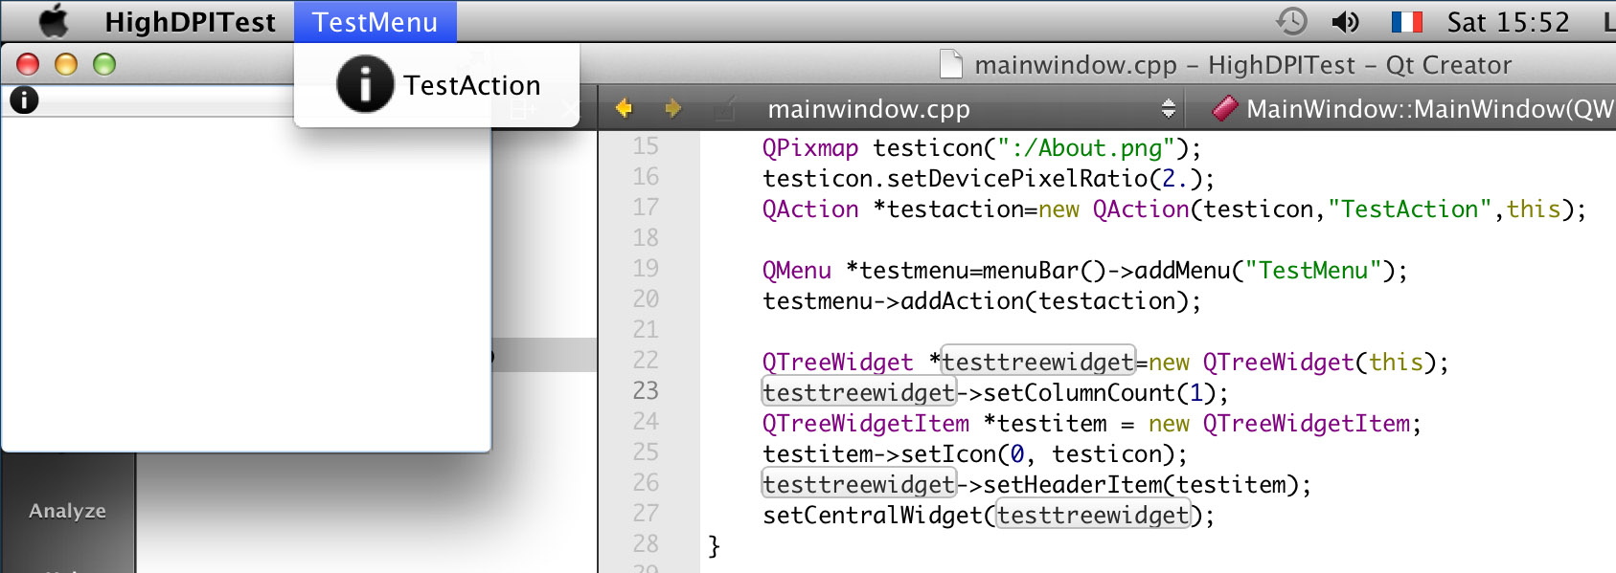Switch to Analyze mode in sidebar
Viewport: 1616px width, 573px height.
[67, 511]
